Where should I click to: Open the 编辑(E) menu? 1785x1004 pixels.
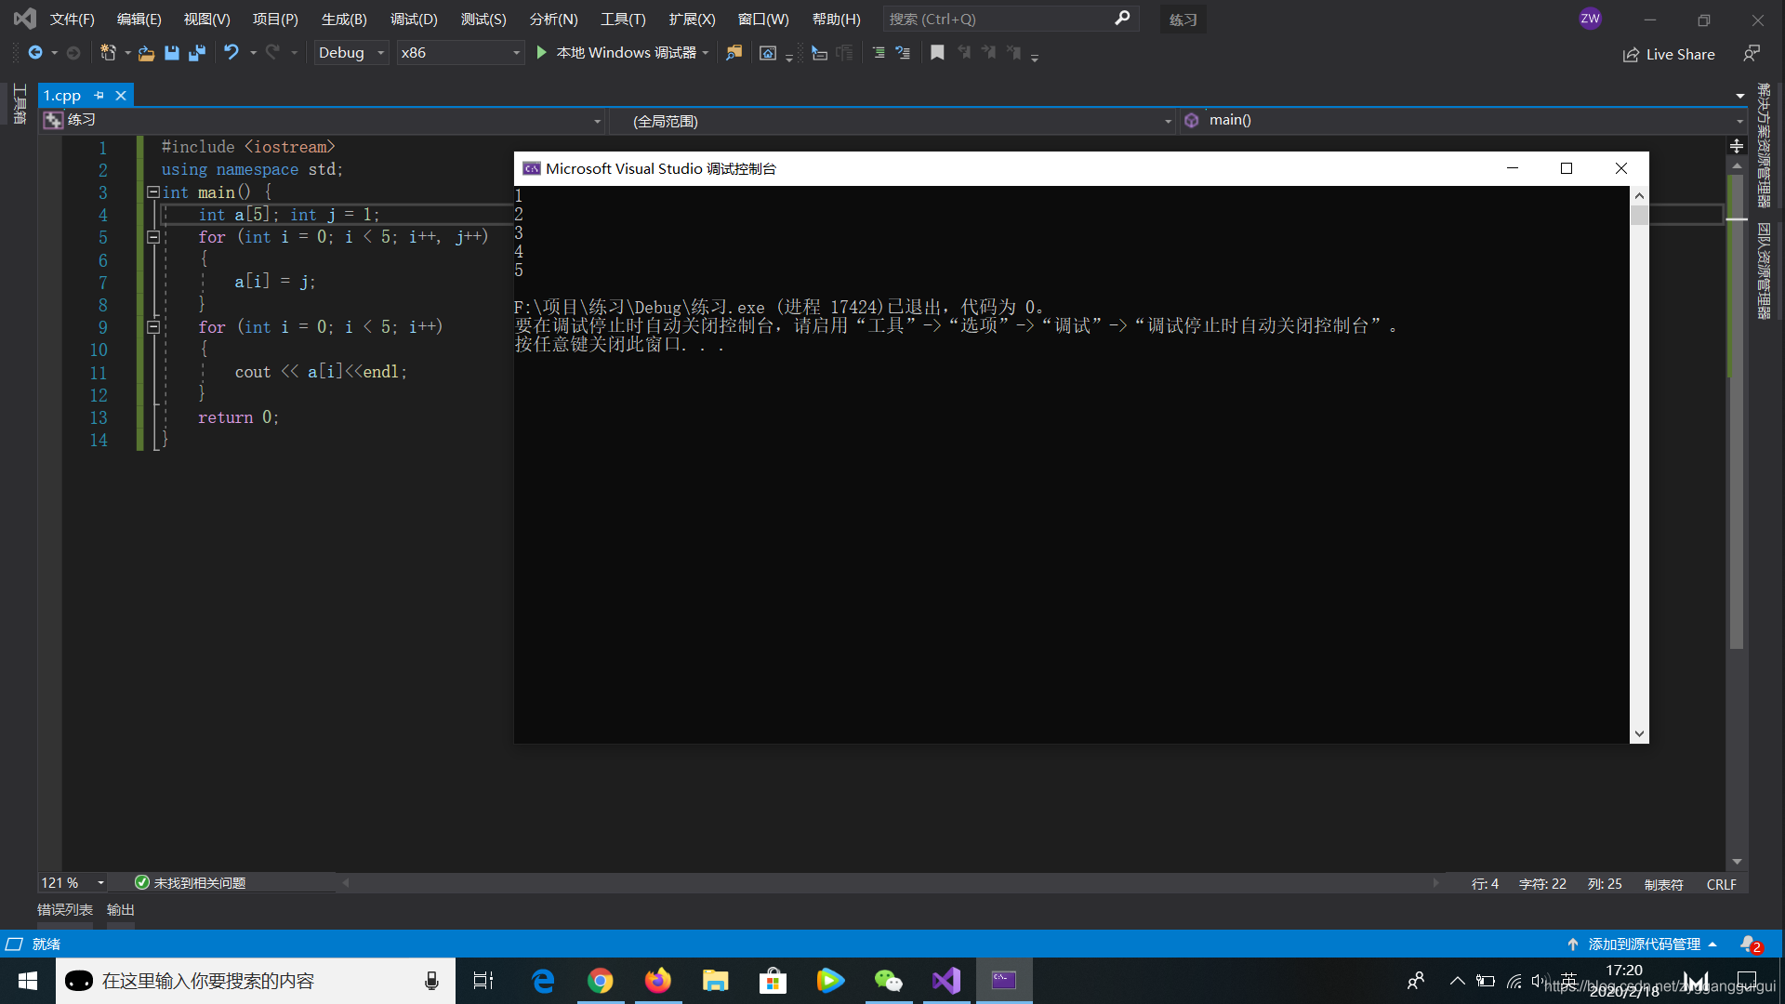point(139,19)
